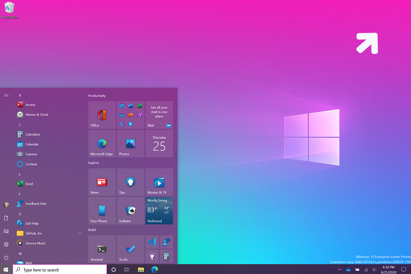Click the Type here to search box
Screen dimensions: 411x274
(60, 269)
